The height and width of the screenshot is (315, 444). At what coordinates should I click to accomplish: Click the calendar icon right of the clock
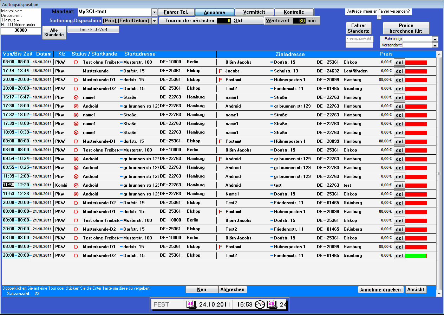coord(271,304)
